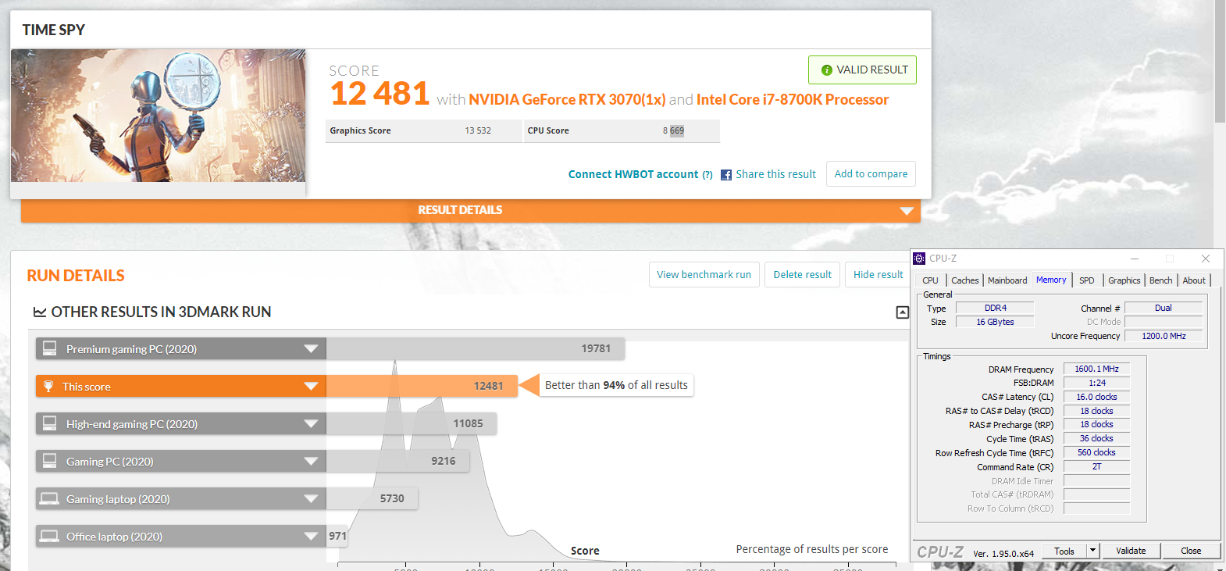Click the monitor icon on High-end gaming PC row

(x=50, y=423)
